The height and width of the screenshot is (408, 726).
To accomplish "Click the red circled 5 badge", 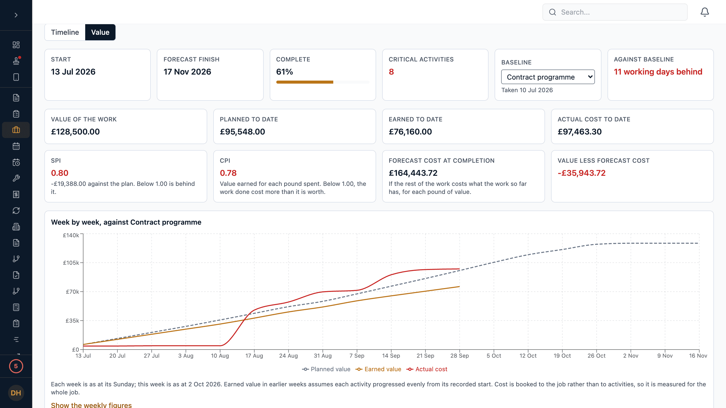I will pyautogui.click(x=16, y=366).
